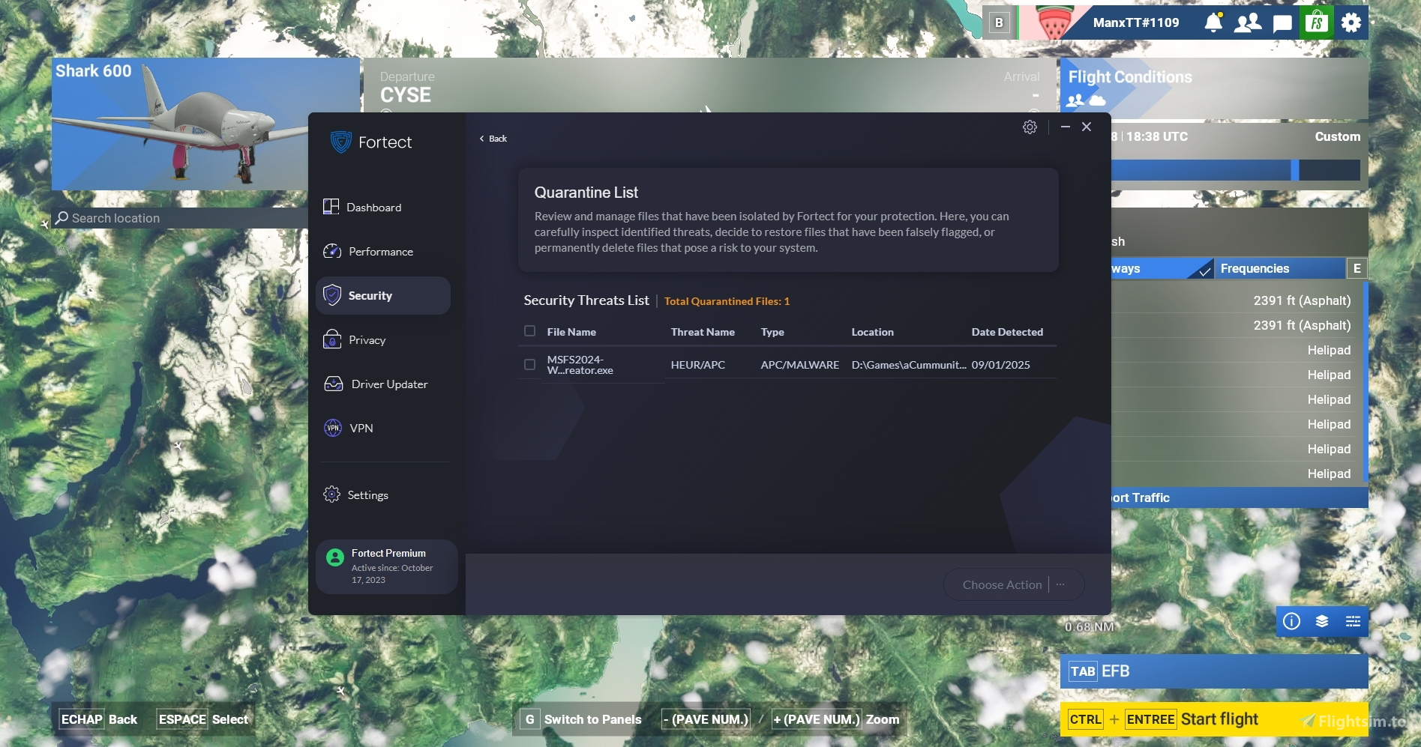This screenshot has height=747, width=1421.
Task: Open the Fortect Dashboard panel
Action: [373, 207]
